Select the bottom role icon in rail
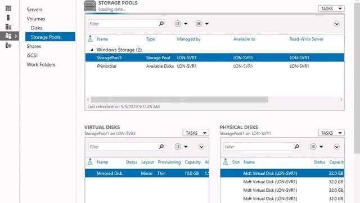The height and width of the screenshot is (203, 360). [8, 45]
